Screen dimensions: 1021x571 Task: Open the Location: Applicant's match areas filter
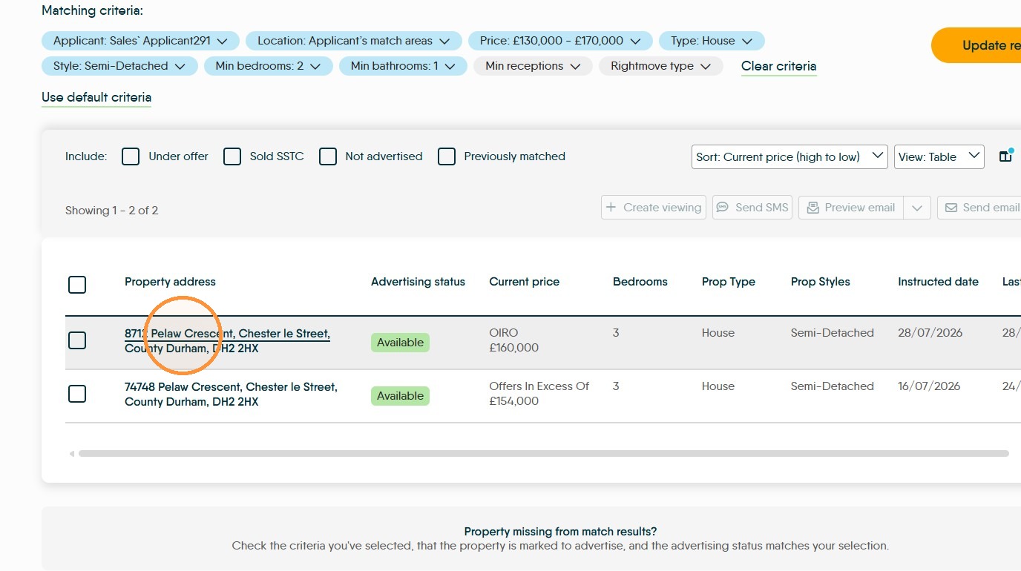pyautogui.click(x=353, y=41)
